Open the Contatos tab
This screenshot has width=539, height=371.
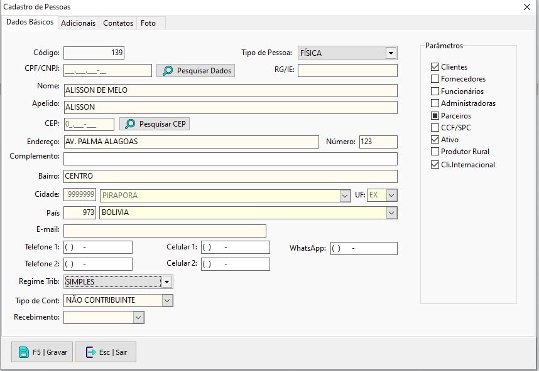click(x=118, y=23)
